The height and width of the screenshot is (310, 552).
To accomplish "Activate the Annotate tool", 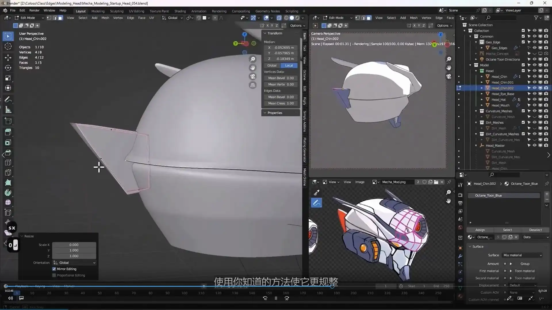I will click(x=8, y=99).
